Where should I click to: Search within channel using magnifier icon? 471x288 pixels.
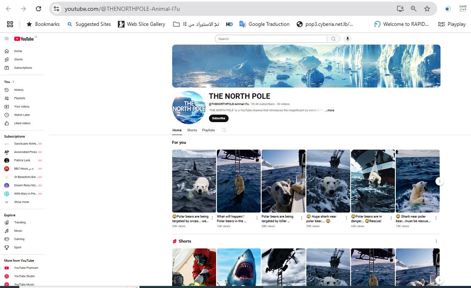[224, 130]
